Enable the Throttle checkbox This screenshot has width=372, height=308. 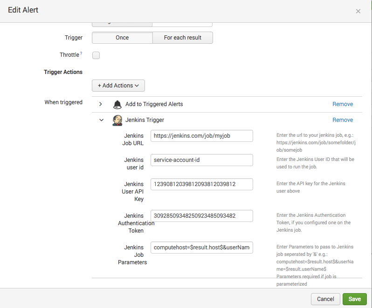96,55
